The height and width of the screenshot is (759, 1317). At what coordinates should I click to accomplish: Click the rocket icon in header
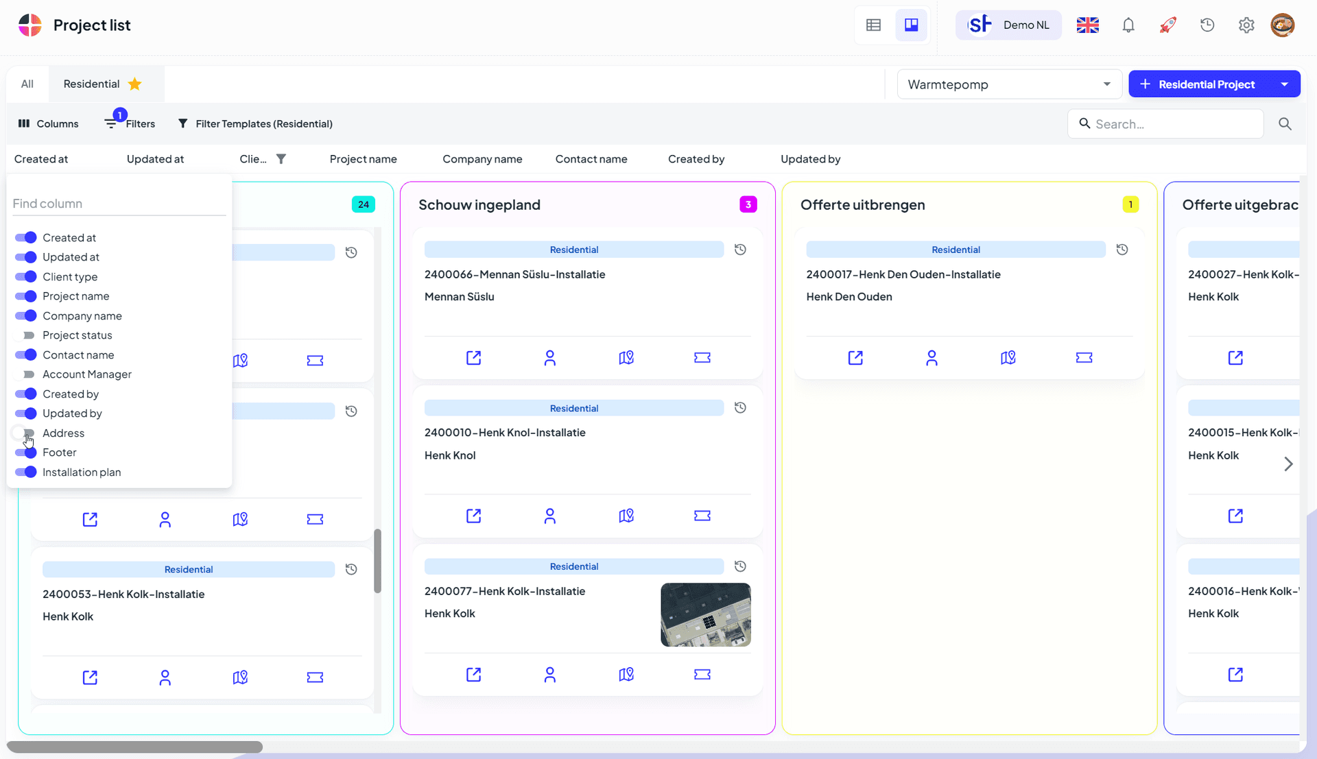click(x=1167, y=25)
